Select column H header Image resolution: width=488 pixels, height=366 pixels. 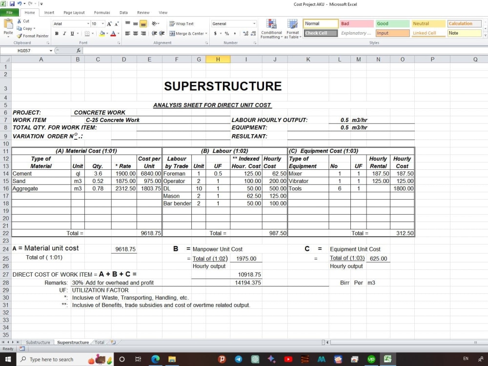point(218,59)
